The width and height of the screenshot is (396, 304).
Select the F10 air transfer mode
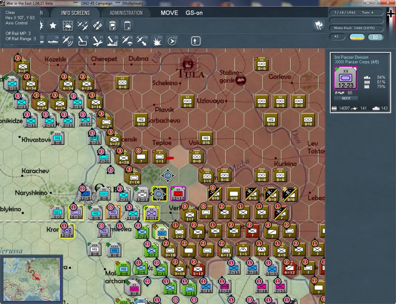coord(142,41)
